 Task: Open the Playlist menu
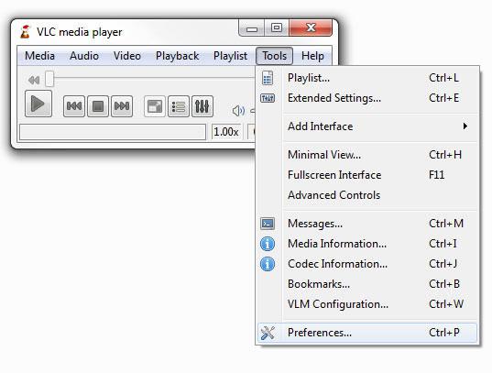point(230,56)
